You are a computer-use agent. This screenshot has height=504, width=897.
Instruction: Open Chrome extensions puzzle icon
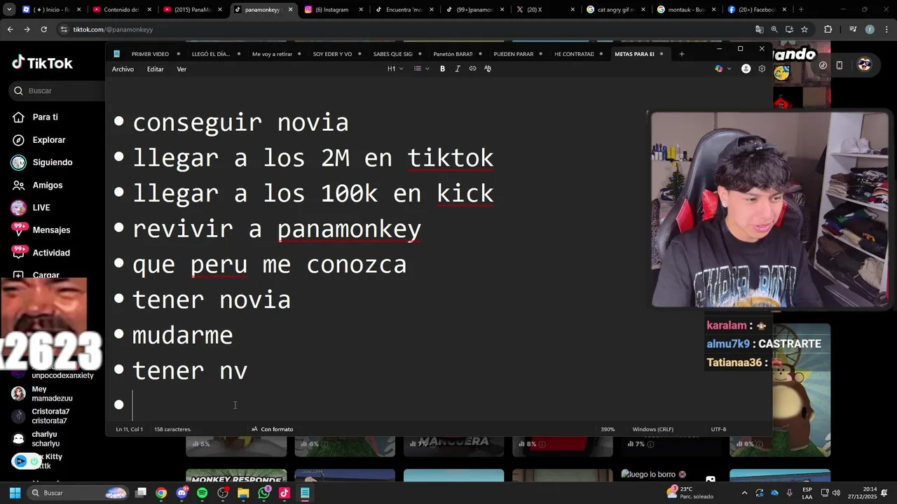[828, 29]
